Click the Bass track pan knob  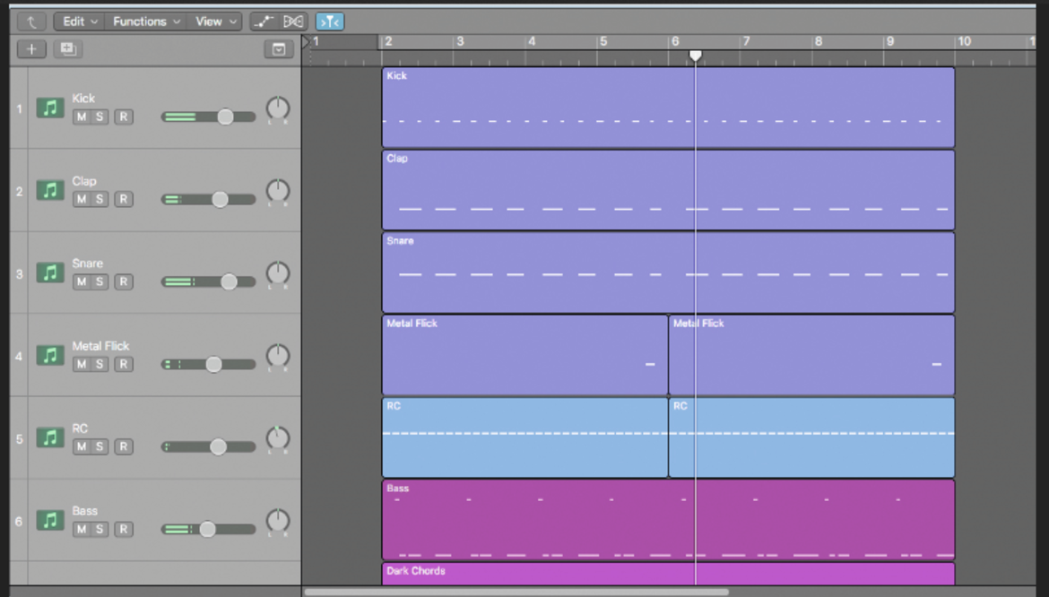click(x=278, y=520)
